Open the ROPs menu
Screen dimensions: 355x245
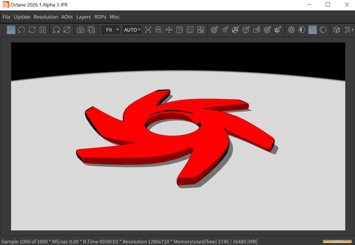pos(100,17)
